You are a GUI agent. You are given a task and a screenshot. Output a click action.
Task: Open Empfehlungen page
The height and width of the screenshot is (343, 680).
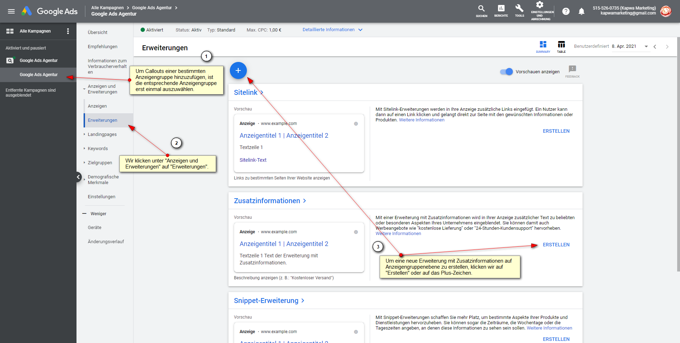click(x=102, y=47)
